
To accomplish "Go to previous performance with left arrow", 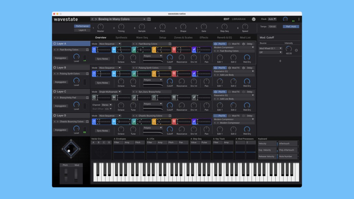I will click(x=92, y=19).
